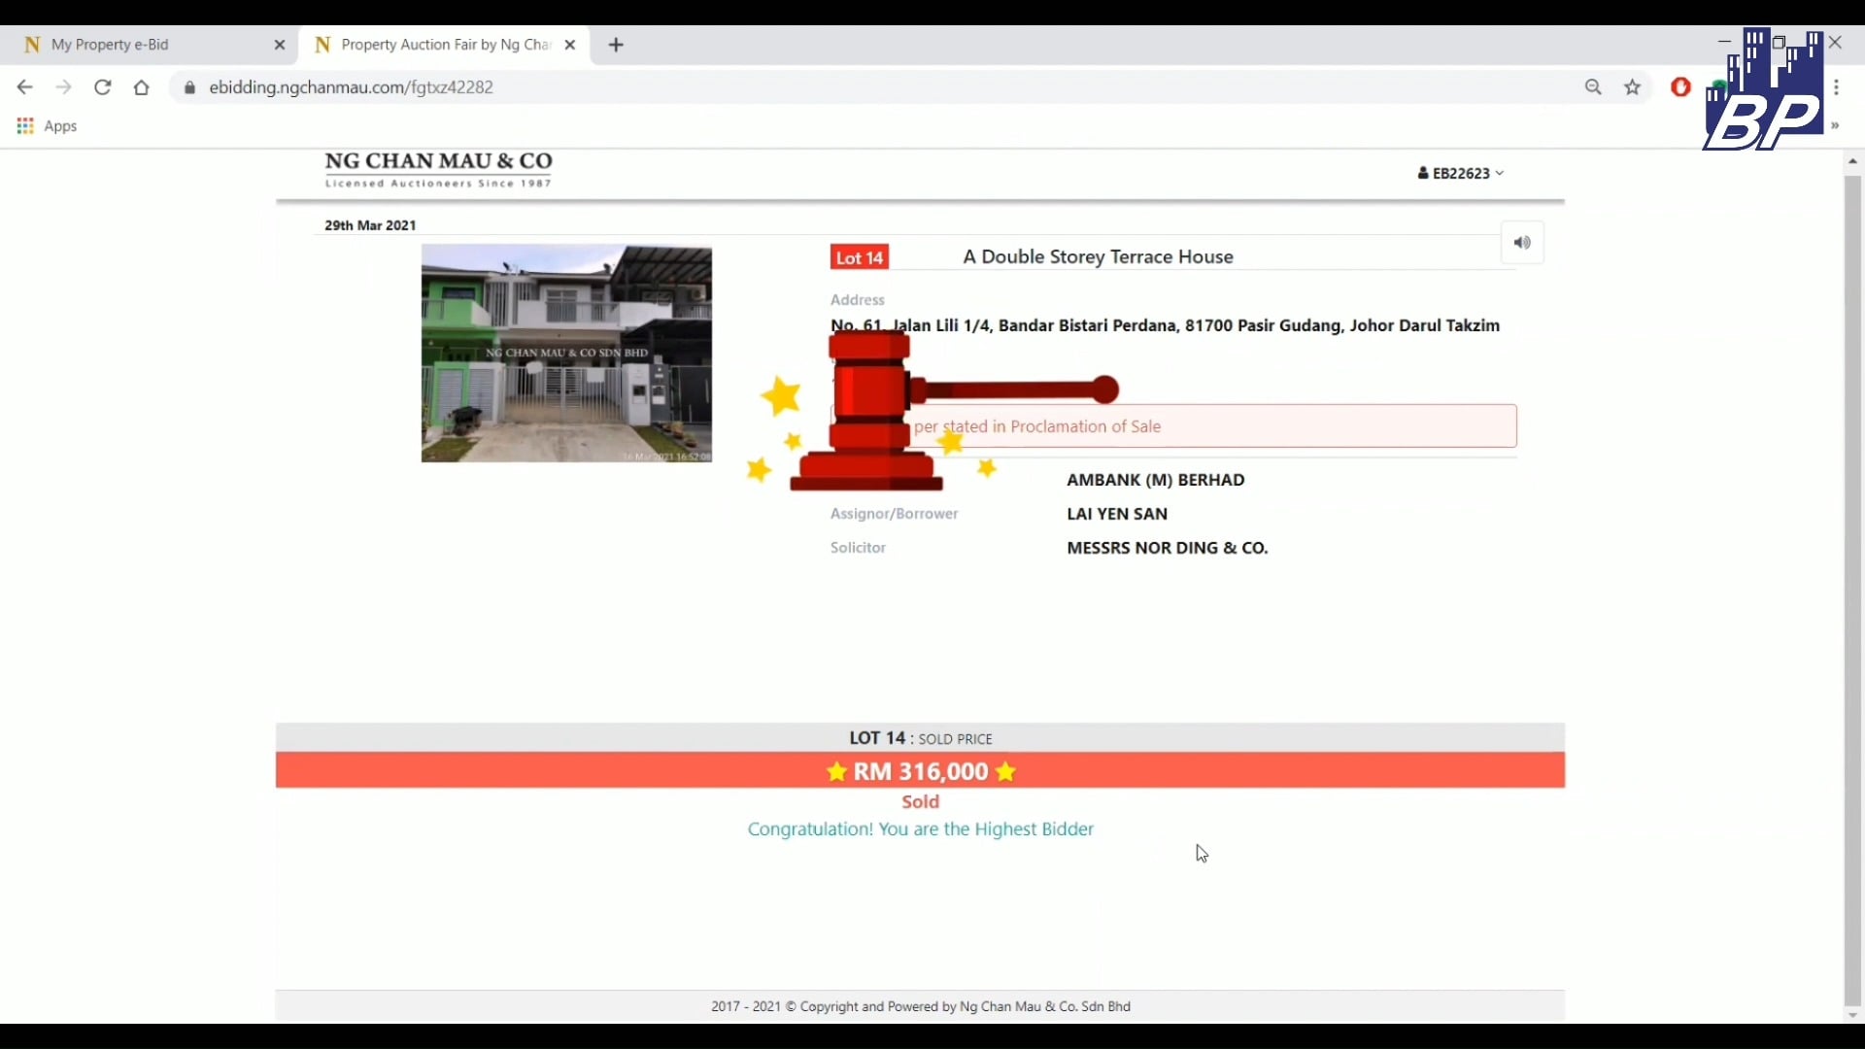Minimize the browser window
This screenshot has height=1049, width=1865.
(x=1724, y=42)
